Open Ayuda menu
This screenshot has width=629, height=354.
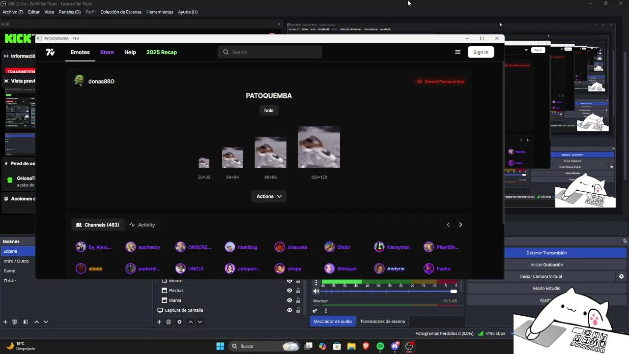188,12
